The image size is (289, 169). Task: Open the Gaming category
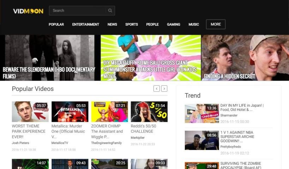173,25
